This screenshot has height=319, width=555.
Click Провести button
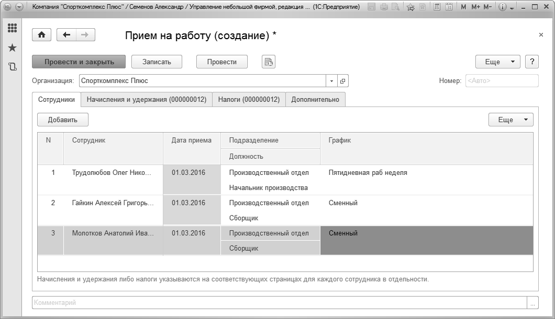point(222,62)
